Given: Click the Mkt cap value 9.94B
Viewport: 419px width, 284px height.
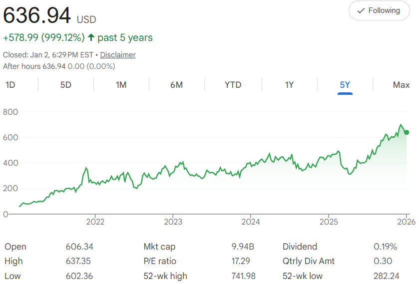Looking at the screenshot, I should click(x=242, y=247).
